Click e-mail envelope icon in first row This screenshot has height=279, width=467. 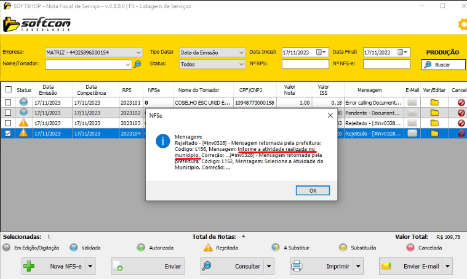[412, 102]
